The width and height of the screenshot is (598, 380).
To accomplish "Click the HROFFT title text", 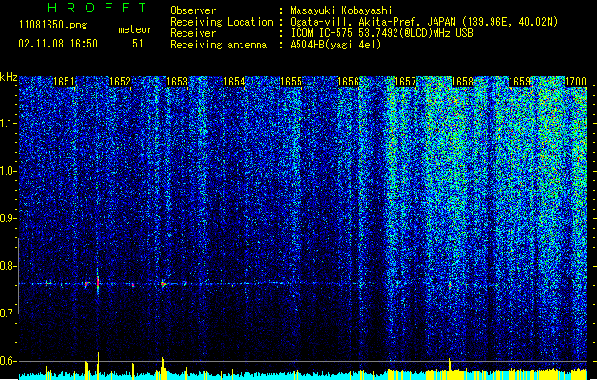I will [x=97, y=8].
